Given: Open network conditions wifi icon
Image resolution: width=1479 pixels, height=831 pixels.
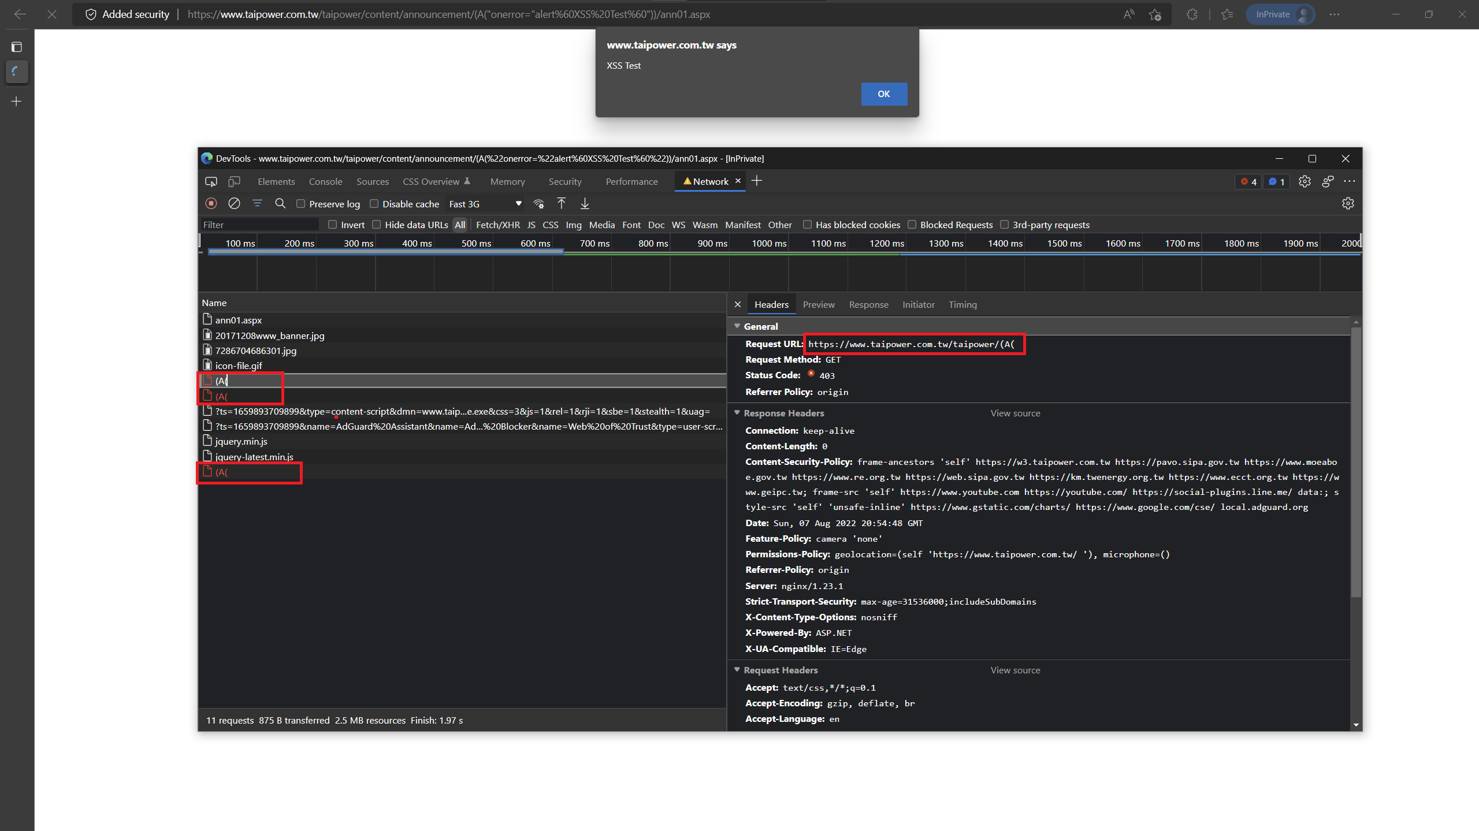Looking at the screenshot, I should coord(538,203).
